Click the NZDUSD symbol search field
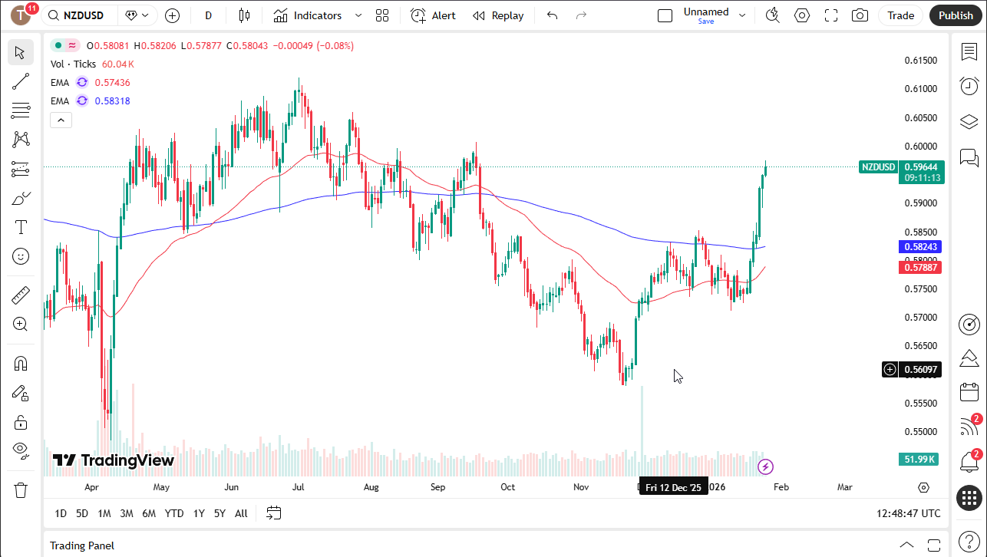The width and height of the screenshot is (987, 557). click(x=79, y=15)
